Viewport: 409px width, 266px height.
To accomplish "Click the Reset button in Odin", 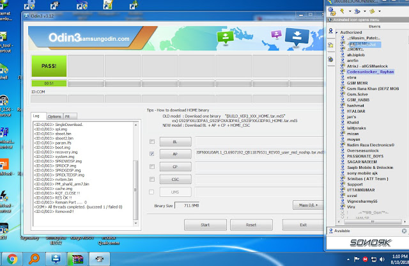I will pos(251,224).
